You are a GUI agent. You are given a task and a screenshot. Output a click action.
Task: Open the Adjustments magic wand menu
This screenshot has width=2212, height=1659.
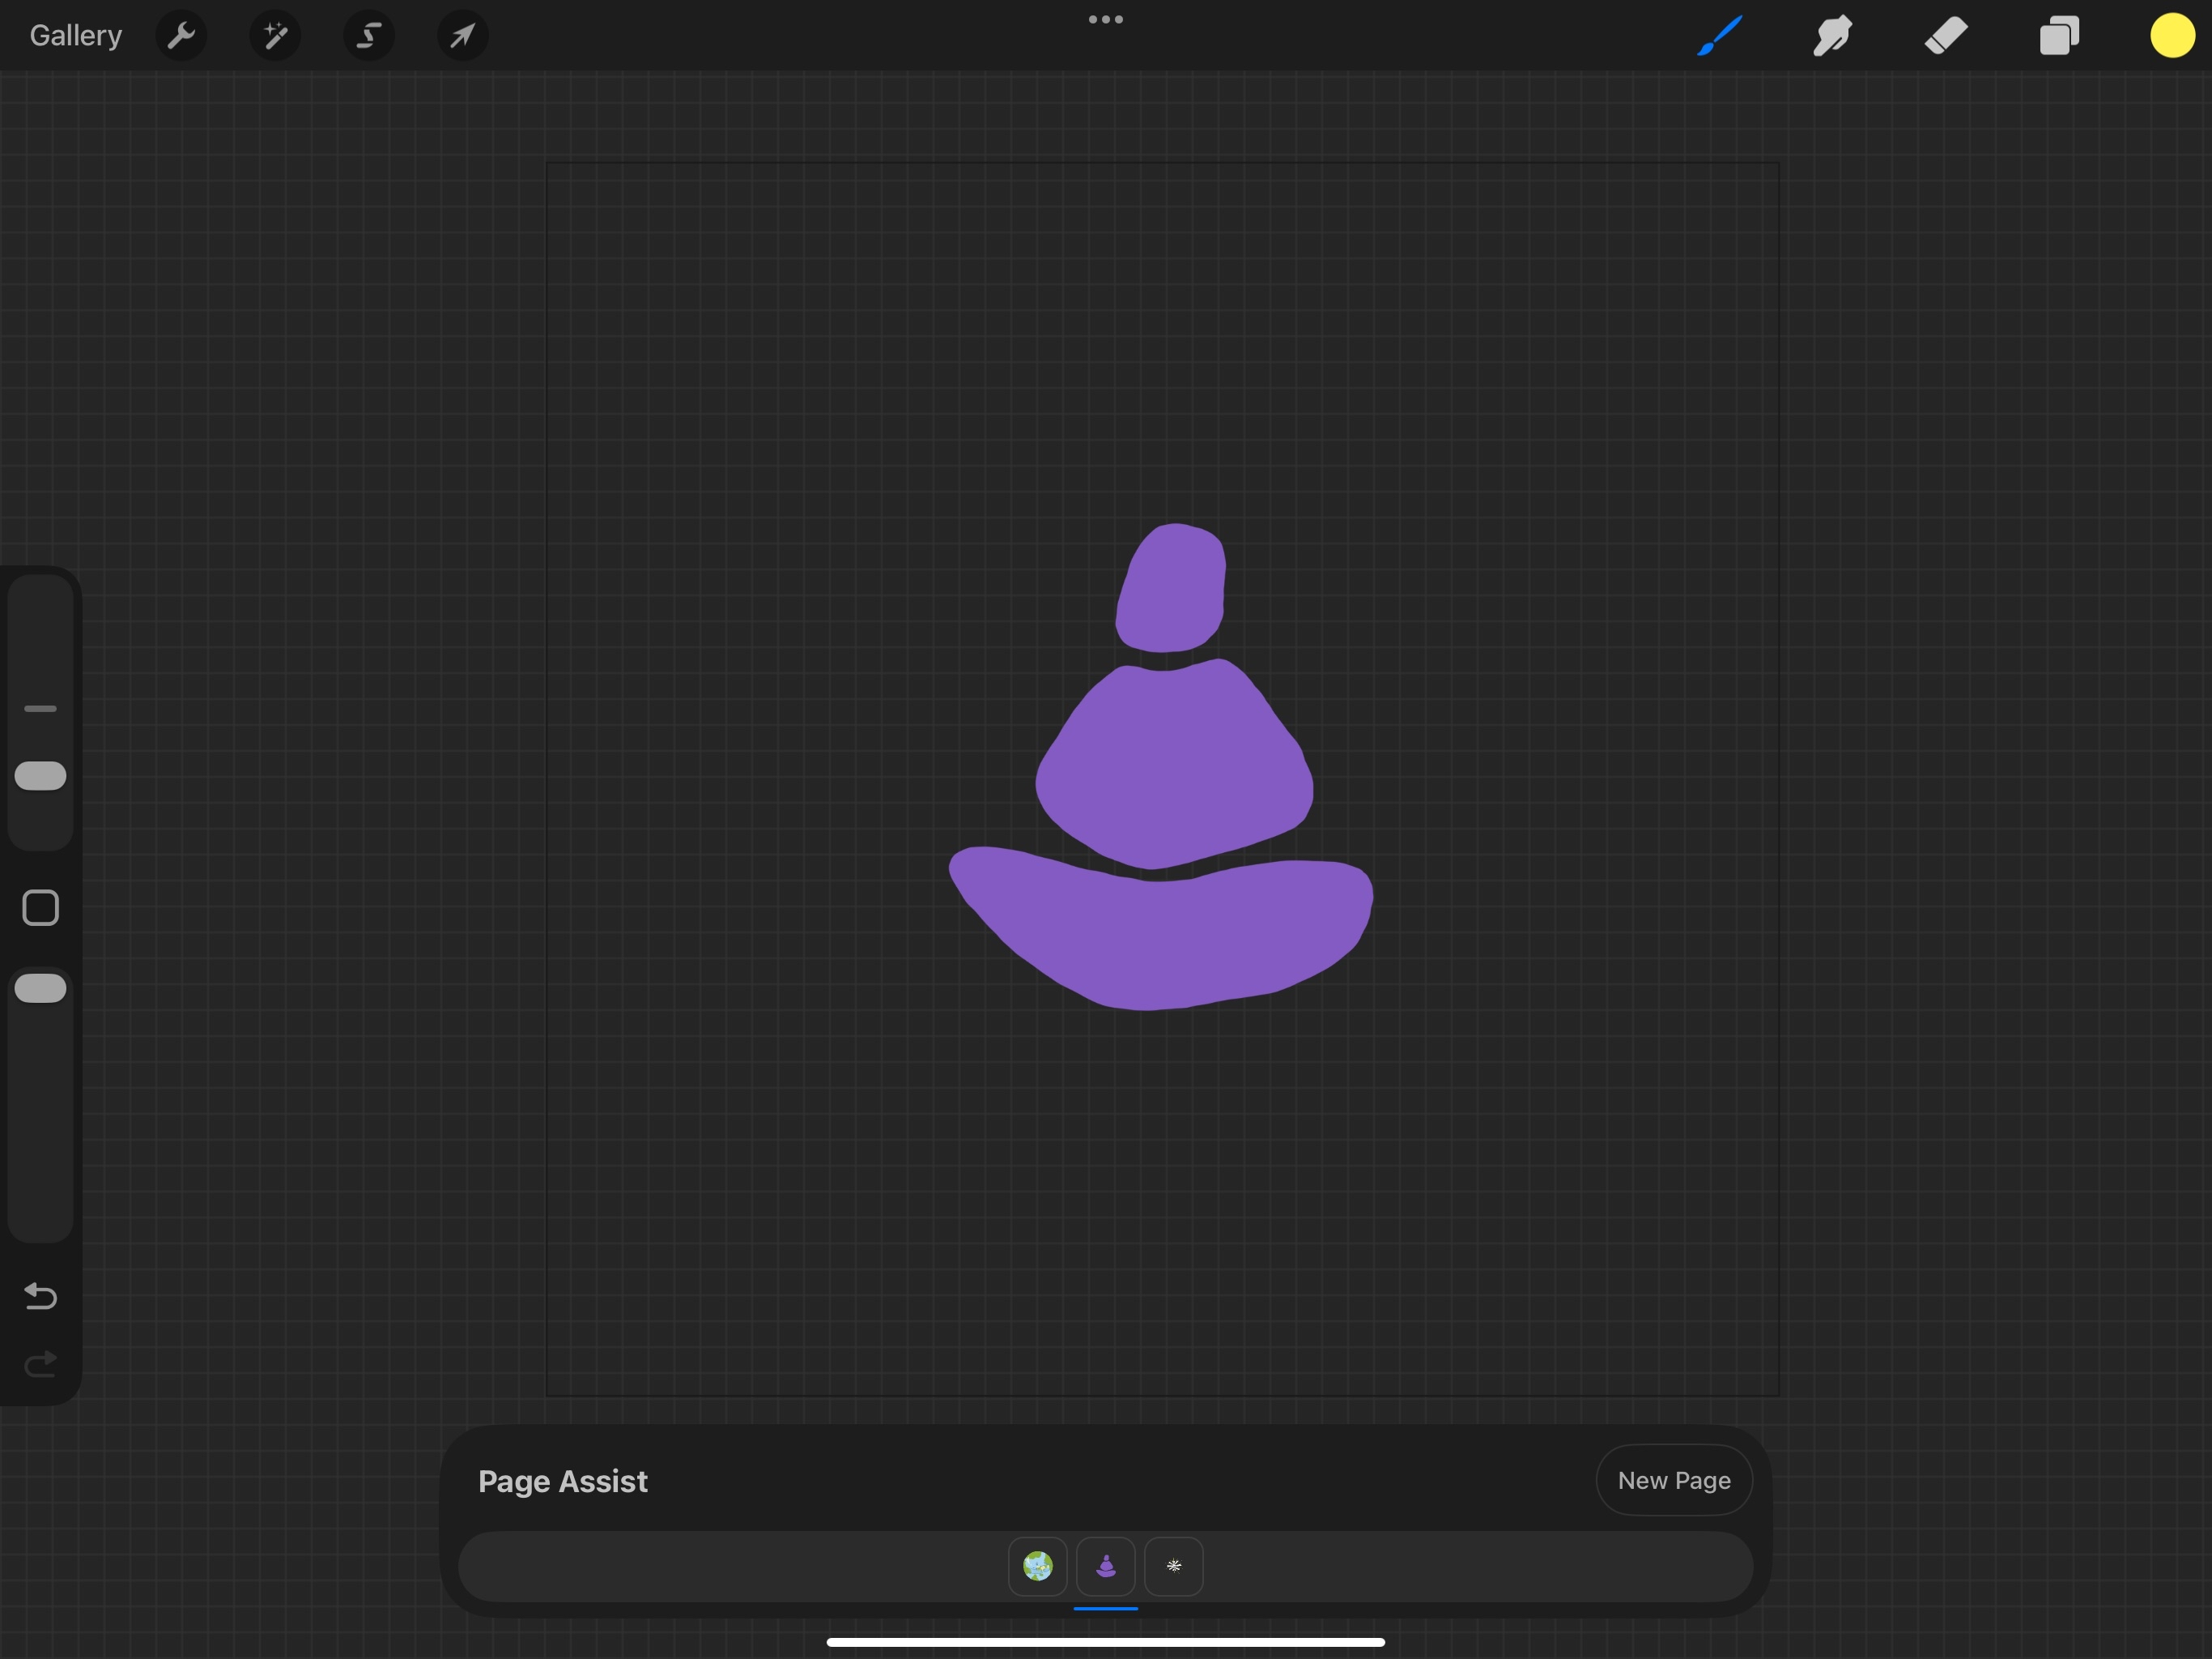(x=275, y=36)
